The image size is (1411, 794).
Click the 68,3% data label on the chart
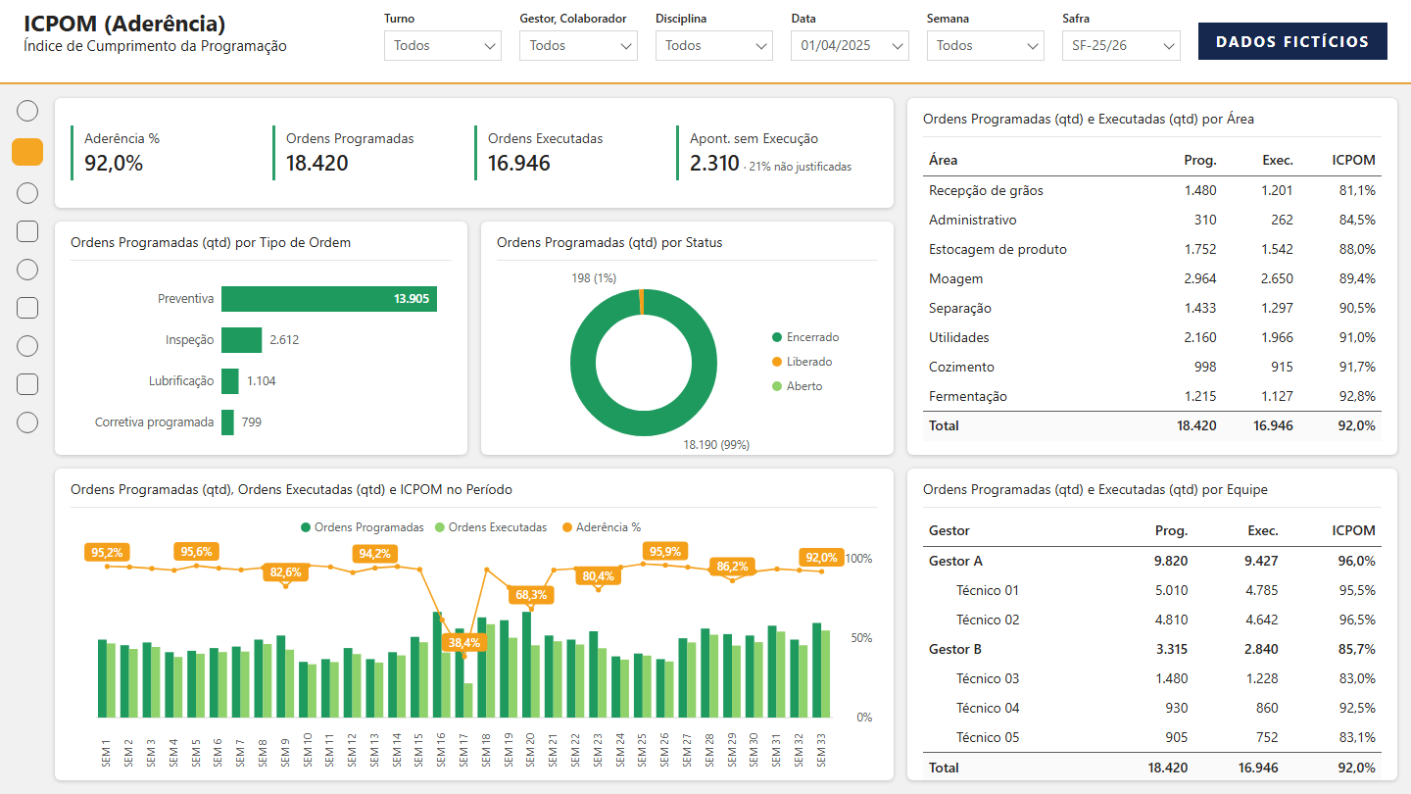pos(532,595)
